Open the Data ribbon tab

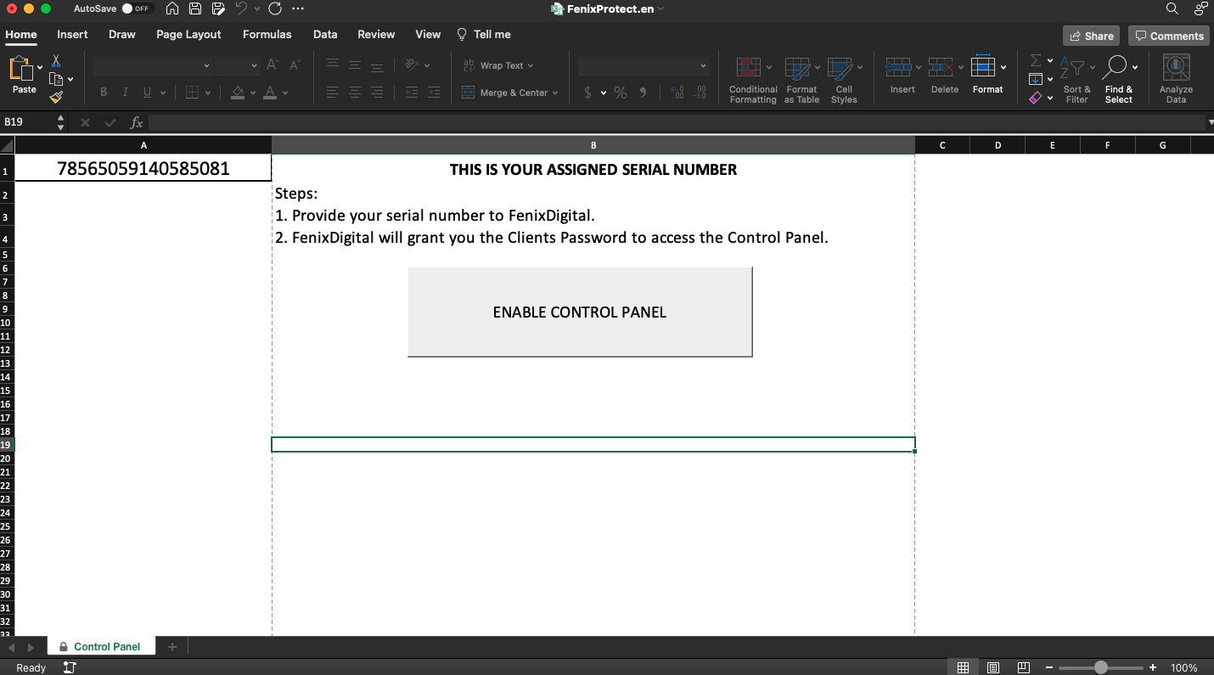(325, 35)
